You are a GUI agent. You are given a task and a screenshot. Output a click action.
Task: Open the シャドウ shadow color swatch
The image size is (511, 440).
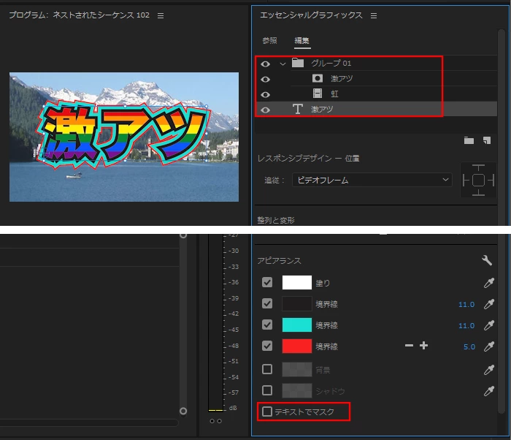point(297,390)
